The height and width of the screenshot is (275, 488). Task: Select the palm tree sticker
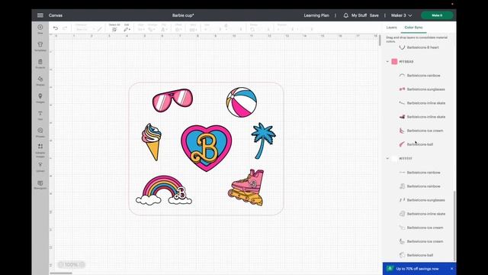263,141
